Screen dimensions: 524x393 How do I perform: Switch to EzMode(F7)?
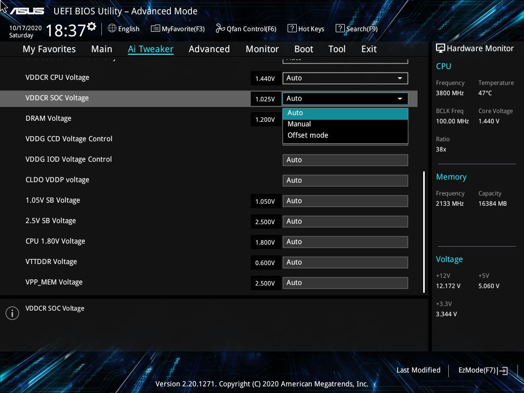click(x=483, y=370)
